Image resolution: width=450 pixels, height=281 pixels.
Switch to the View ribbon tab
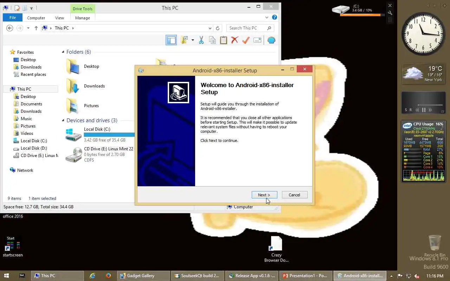(59, 18)
